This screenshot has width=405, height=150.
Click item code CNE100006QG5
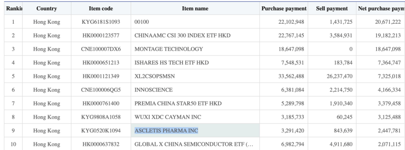(101, 90)
